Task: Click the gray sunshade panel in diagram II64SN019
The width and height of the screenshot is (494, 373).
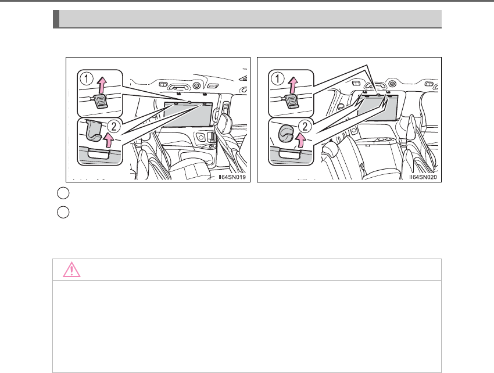Action: tap(188, 115)
